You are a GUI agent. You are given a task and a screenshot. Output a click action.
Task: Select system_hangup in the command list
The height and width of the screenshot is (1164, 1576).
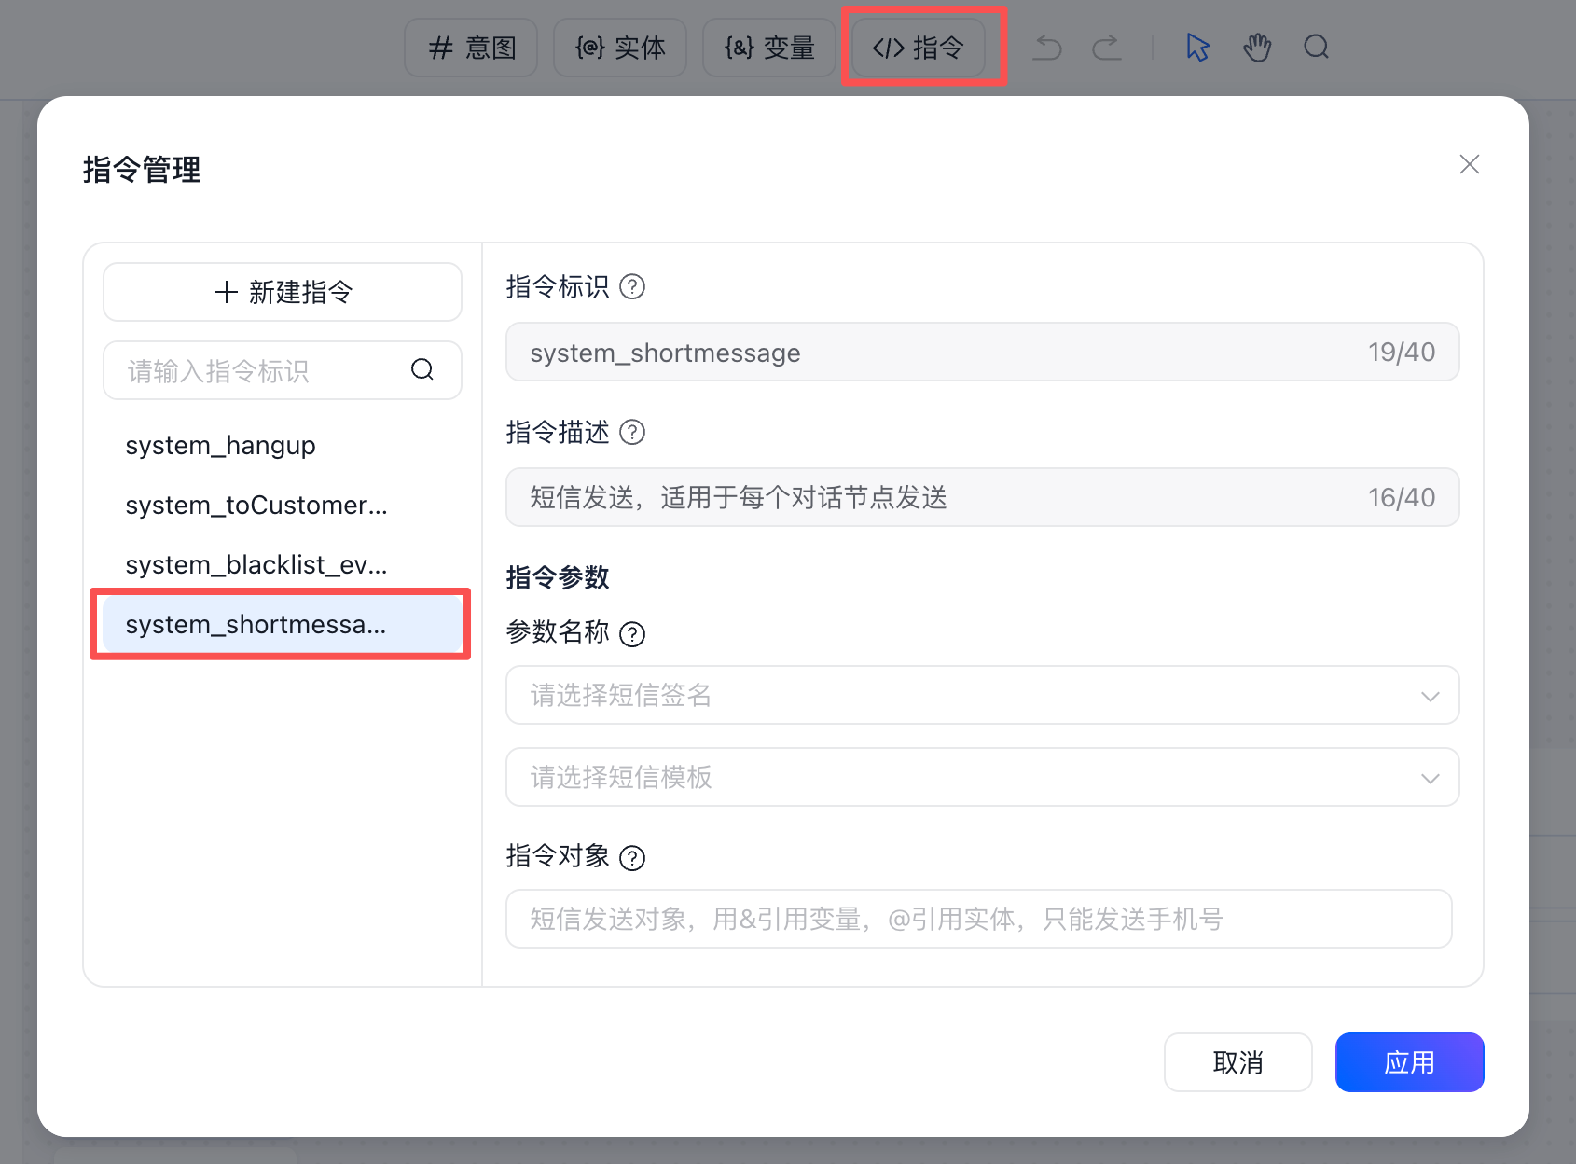pos(221,446)
